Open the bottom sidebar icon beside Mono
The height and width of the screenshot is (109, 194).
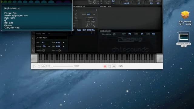click(x=33, y=50)
